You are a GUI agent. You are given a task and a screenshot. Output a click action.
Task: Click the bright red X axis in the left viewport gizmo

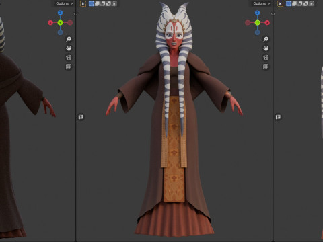pos(50,23)
